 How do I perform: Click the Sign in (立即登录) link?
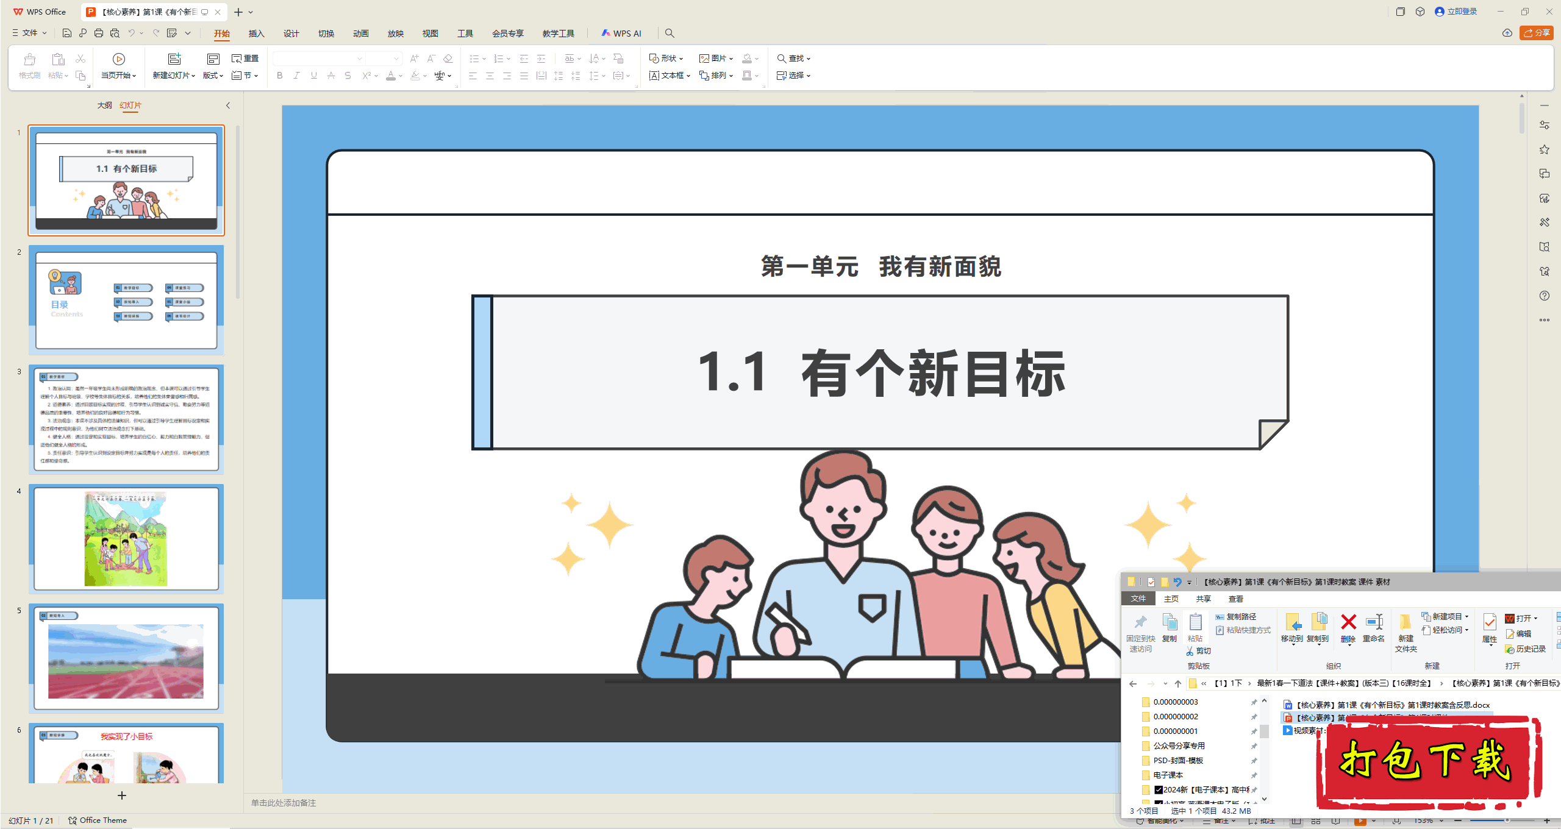[x=1456, y=12]
